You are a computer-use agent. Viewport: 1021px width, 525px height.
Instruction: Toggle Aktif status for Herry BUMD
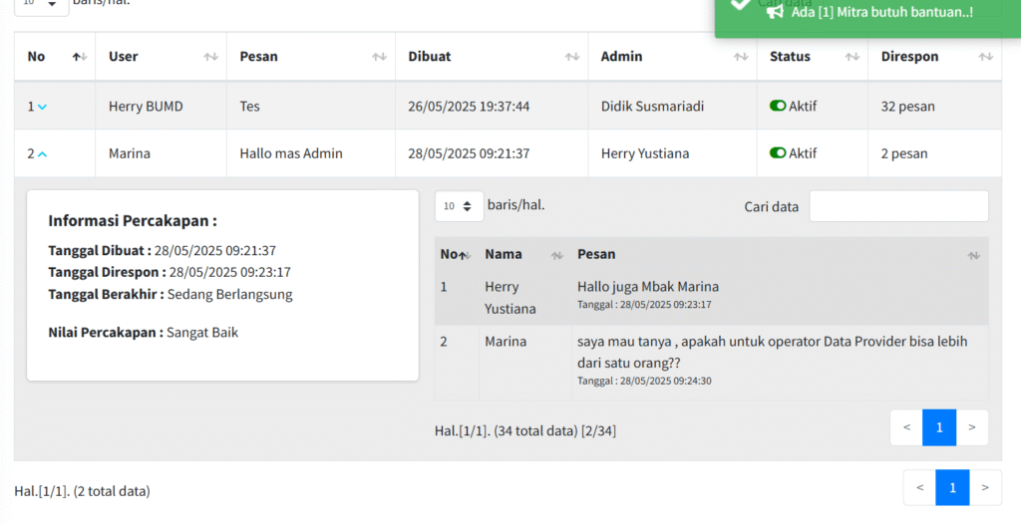(x=778, y=106)
